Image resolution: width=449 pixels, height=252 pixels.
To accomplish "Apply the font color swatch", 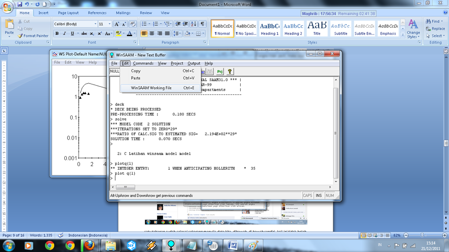I will click(x=129, y=33).
